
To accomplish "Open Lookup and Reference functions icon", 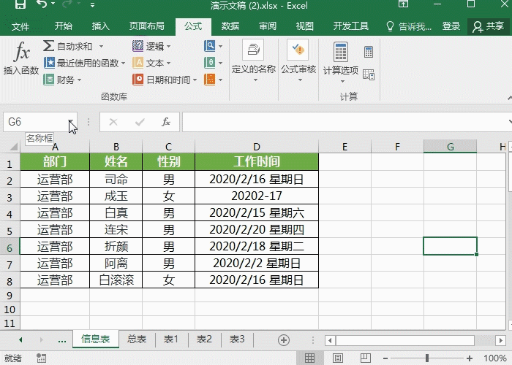I will pos(210,46).
